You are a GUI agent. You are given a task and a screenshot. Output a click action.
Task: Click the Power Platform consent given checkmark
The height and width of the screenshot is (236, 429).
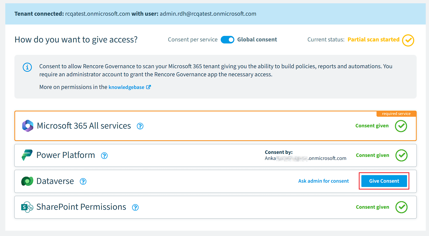pyautogui.click(x=401, y=155)
